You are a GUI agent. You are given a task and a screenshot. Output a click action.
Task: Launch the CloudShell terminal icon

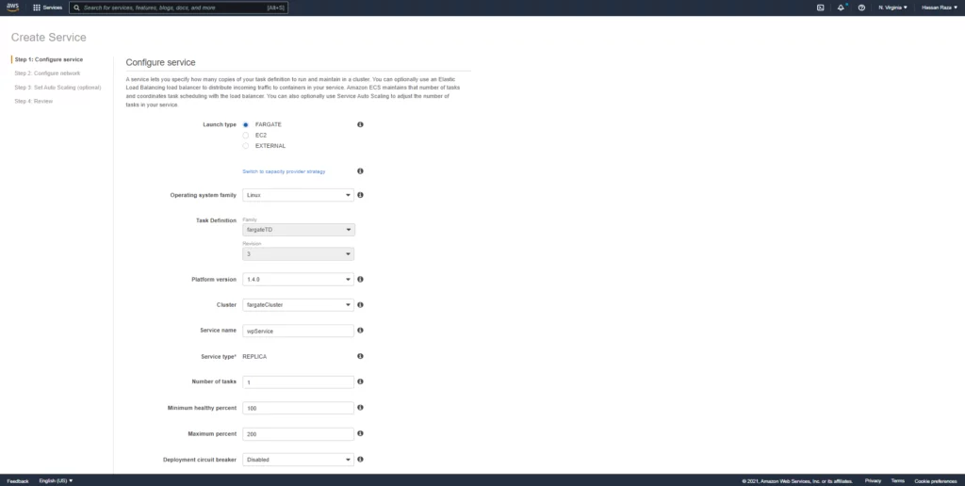[x=821, y=8]
